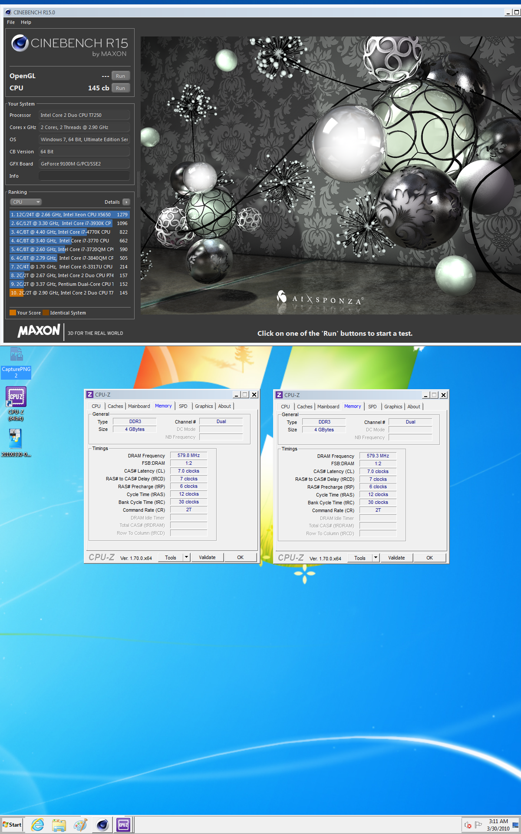Click the left CPU-Z window title icon

90,394
